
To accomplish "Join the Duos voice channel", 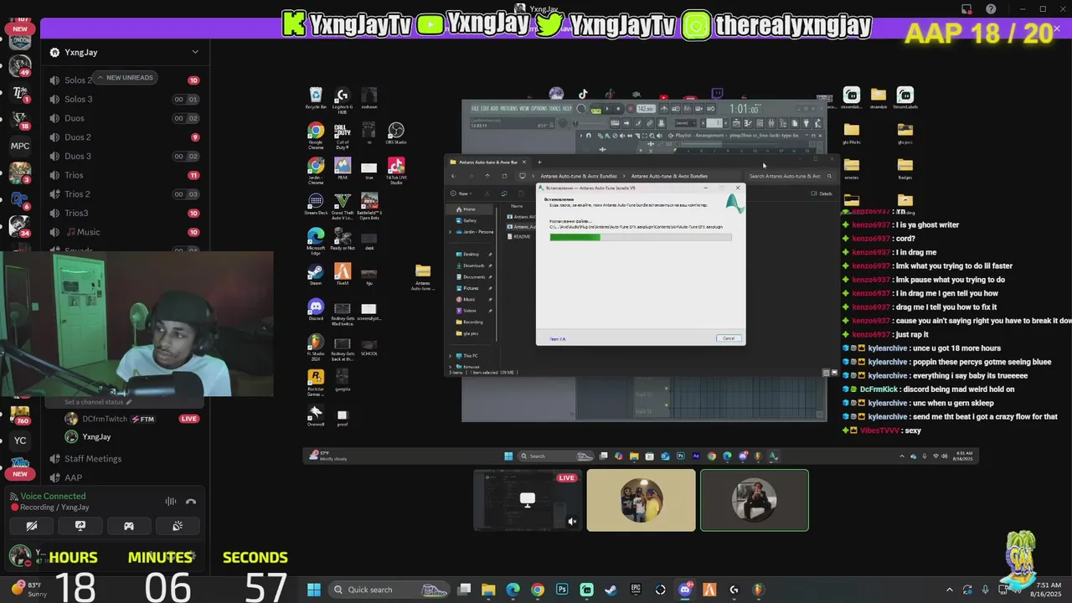I will click(124, 118).
